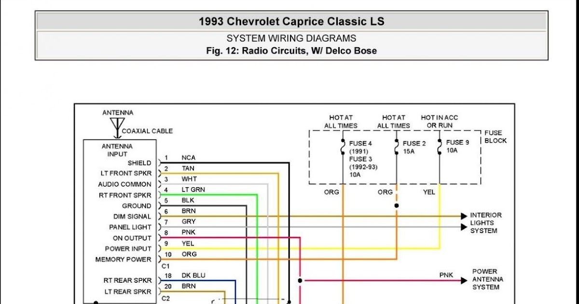Click the 'POWER ANTENNA SYSTEM' label
The height and width of the screenshot is (304, 579).
[x=487, y=279]
